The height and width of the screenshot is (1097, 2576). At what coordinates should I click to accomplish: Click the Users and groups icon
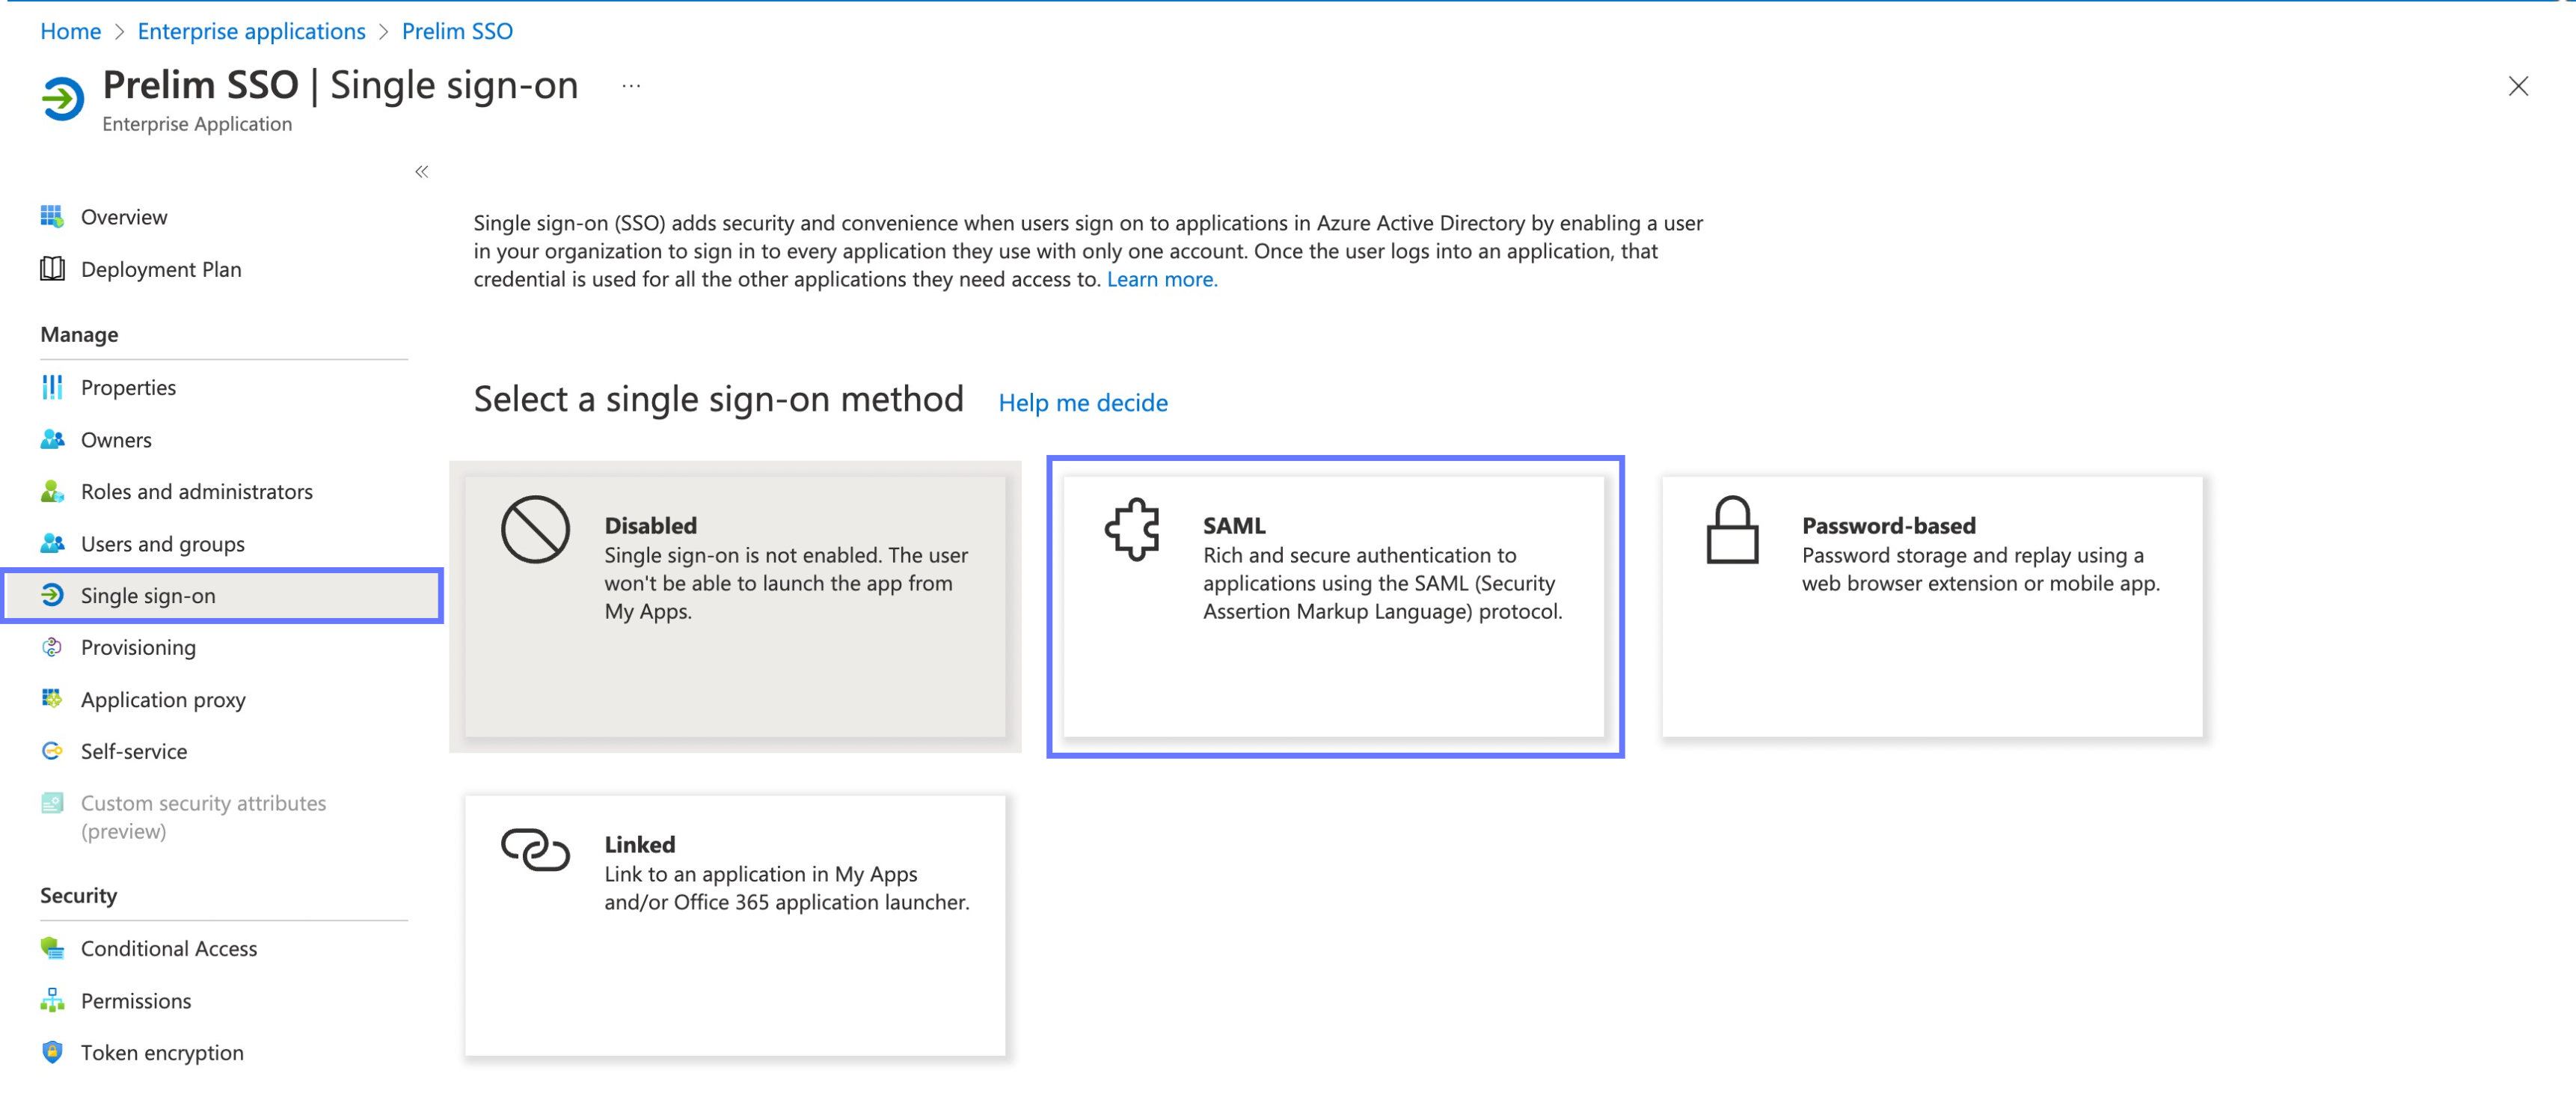tap(52, 543)
